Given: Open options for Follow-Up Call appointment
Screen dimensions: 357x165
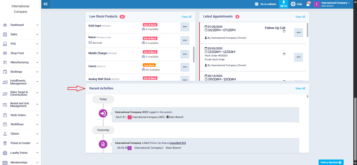Looking at the screenshot, I should point(298,33).
